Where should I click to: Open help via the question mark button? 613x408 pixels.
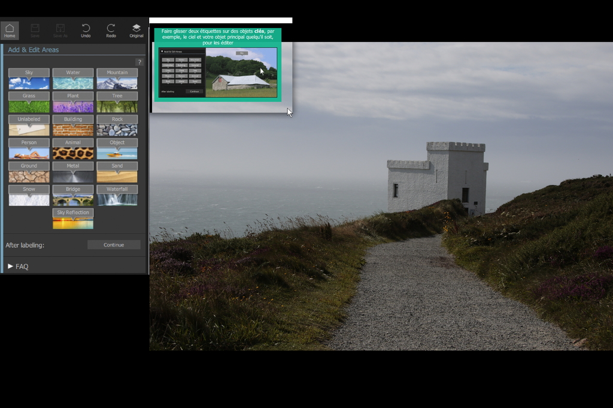tap(139, 62)
